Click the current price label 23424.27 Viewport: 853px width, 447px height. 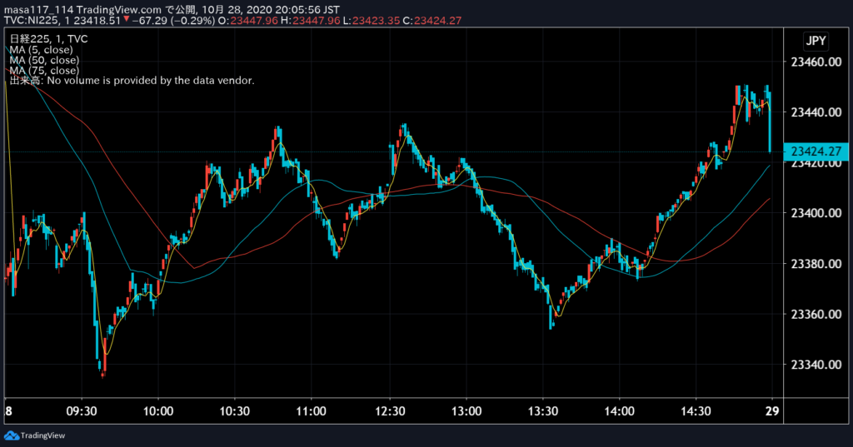tap(816, 151)
